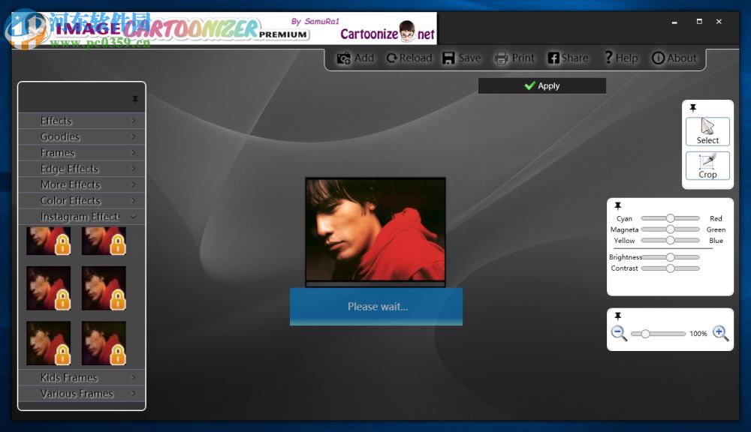Toggle the color adjustment panel pin
The image size is (751, 432).
click(618, 205)
